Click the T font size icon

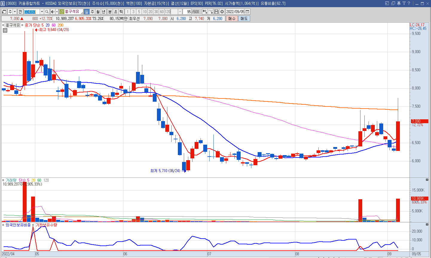pos(404,3)
